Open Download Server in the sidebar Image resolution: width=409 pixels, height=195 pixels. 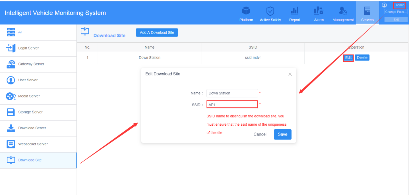point(38,128)
